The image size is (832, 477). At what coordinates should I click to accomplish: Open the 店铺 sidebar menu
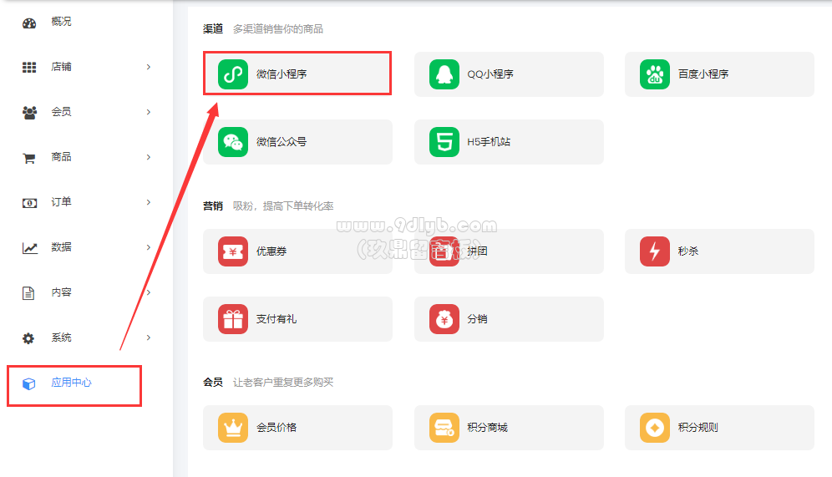coord(61,67)
